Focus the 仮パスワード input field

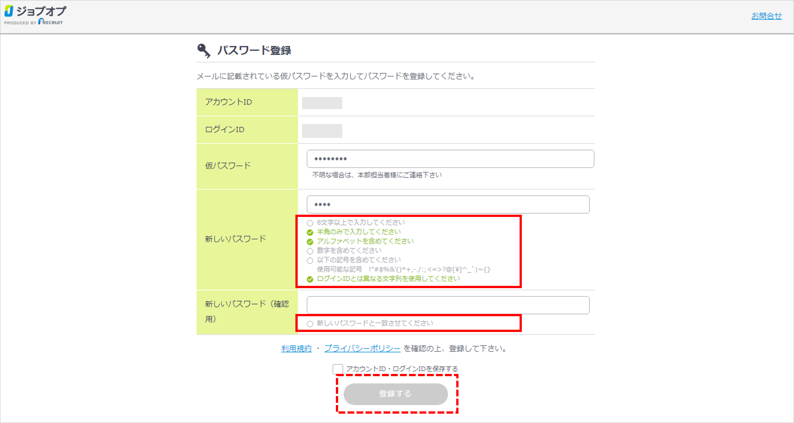point(450,159)
